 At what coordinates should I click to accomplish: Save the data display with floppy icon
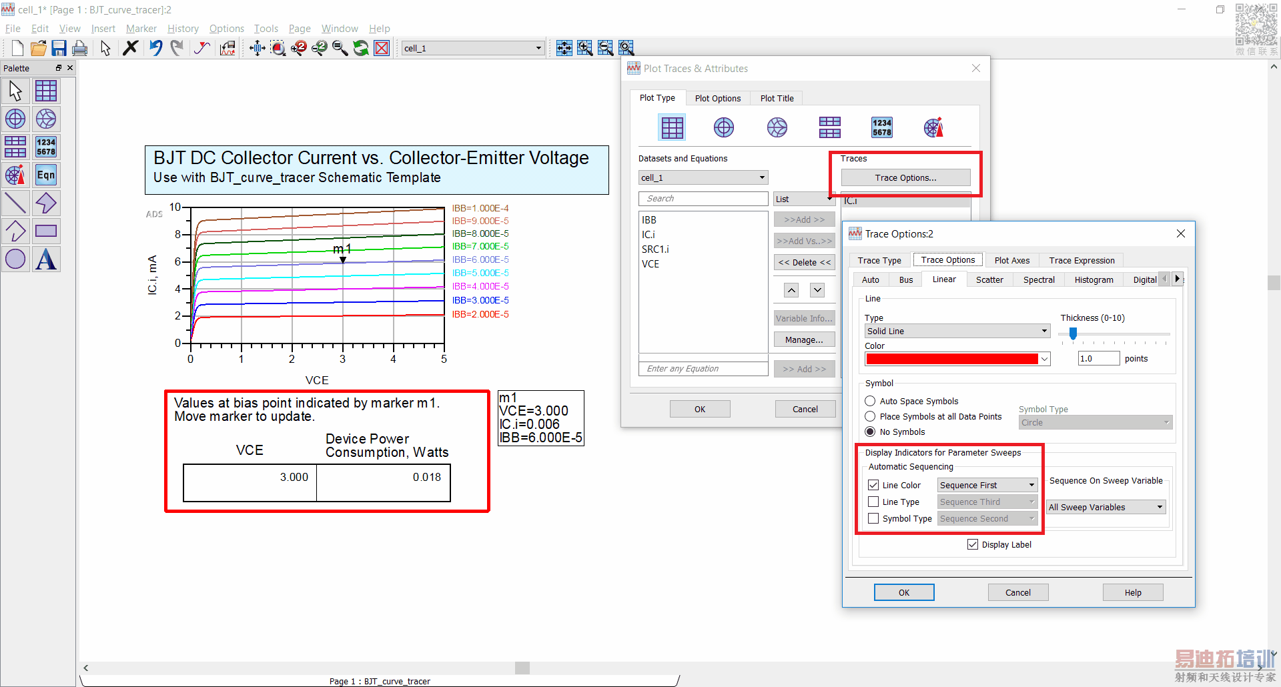point(59,48)
